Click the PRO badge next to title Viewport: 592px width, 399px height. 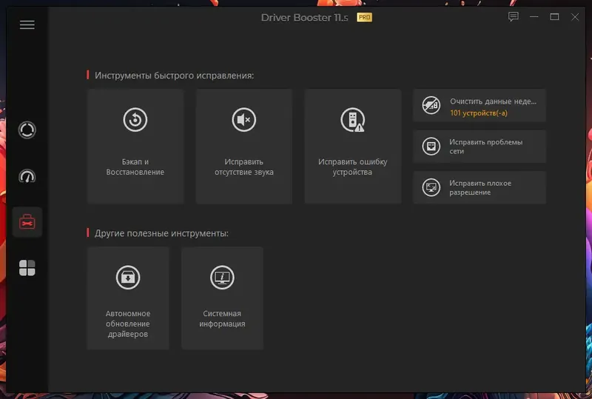[364, 17]
